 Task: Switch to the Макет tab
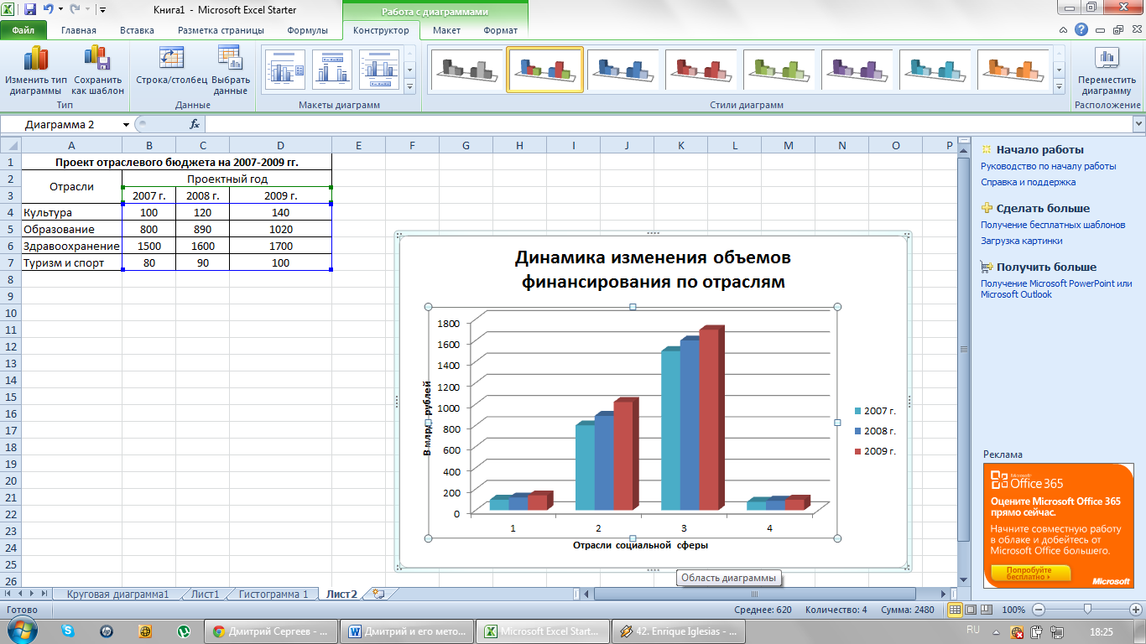(x=446, y=30)
